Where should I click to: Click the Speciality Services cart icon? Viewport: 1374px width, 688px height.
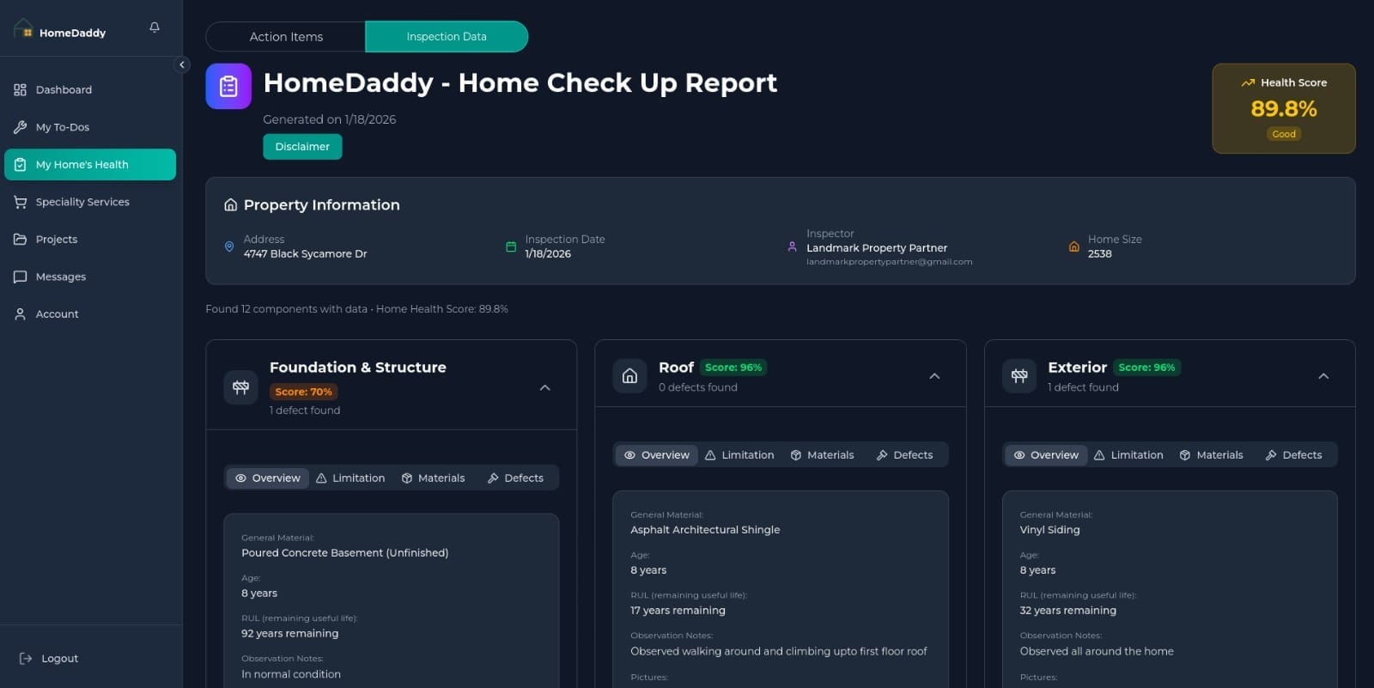click(x=20, y=202)
